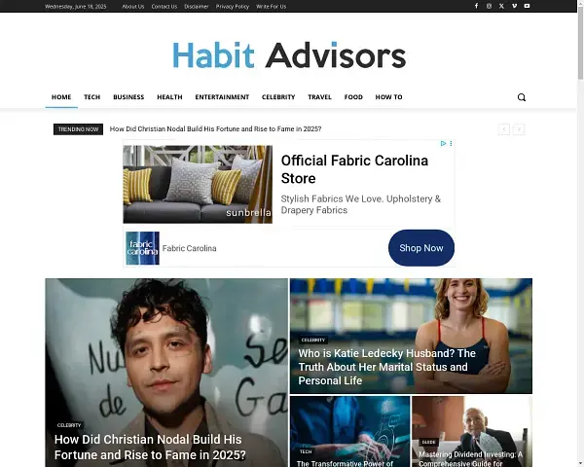Click the Write For Us link
The image size is (584, 467).
(x=271, y=6)
